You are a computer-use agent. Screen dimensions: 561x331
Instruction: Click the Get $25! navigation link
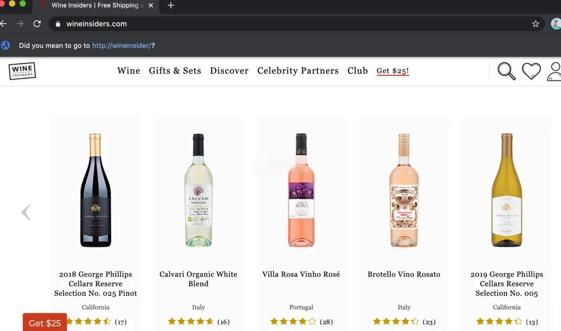(x=393, y=71)
